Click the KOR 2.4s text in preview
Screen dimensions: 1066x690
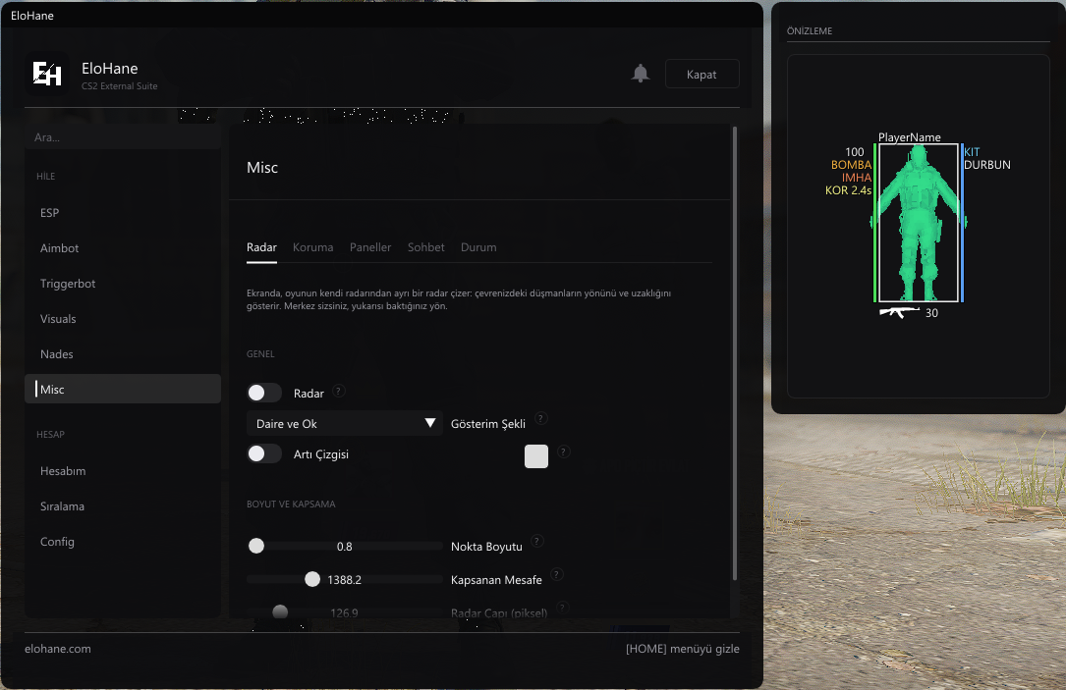pos(849,190)
